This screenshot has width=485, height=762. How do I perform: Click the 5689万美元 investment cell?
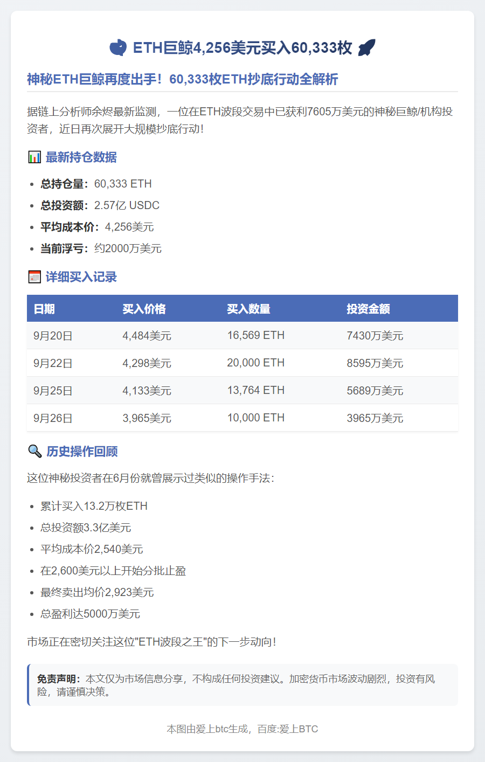[375, 391]
